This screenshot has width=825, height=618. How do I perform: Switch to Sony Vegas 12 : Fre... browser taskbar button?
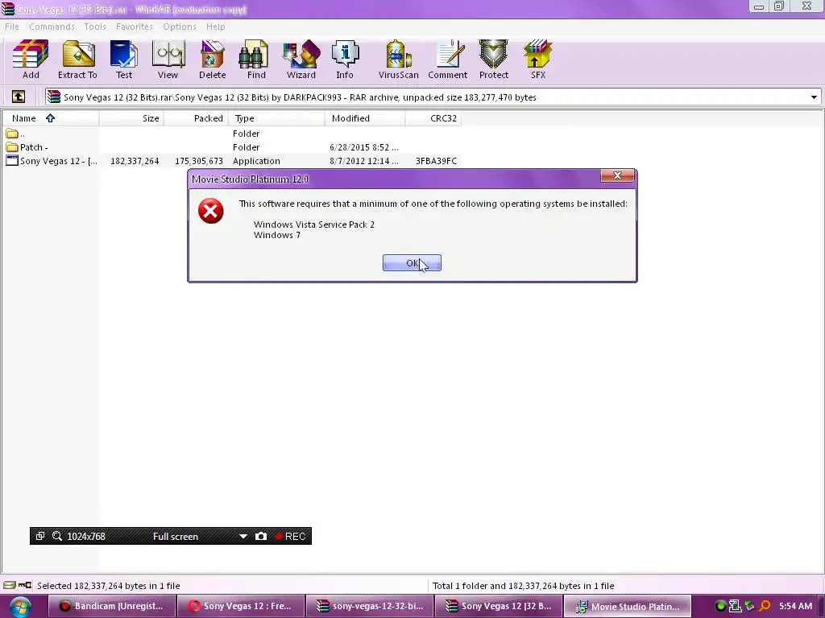pyautogui.click(x=240, y=606)
